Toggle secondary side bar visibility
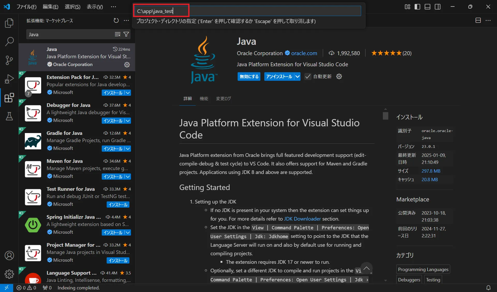 tap(438, 7)
